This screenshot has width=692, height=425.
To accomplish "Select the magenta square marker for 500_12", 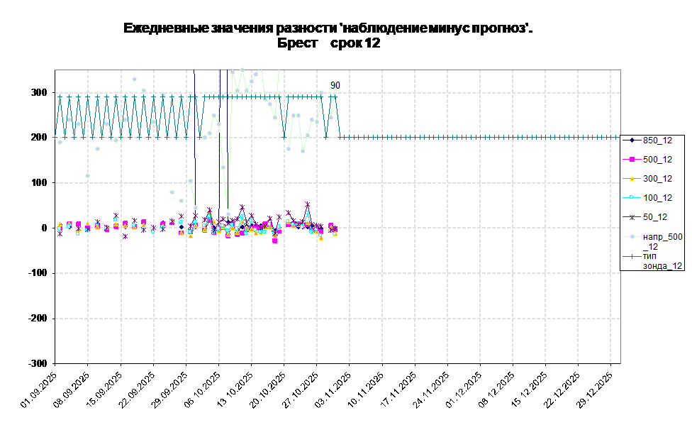I will (x=631, y=160).
